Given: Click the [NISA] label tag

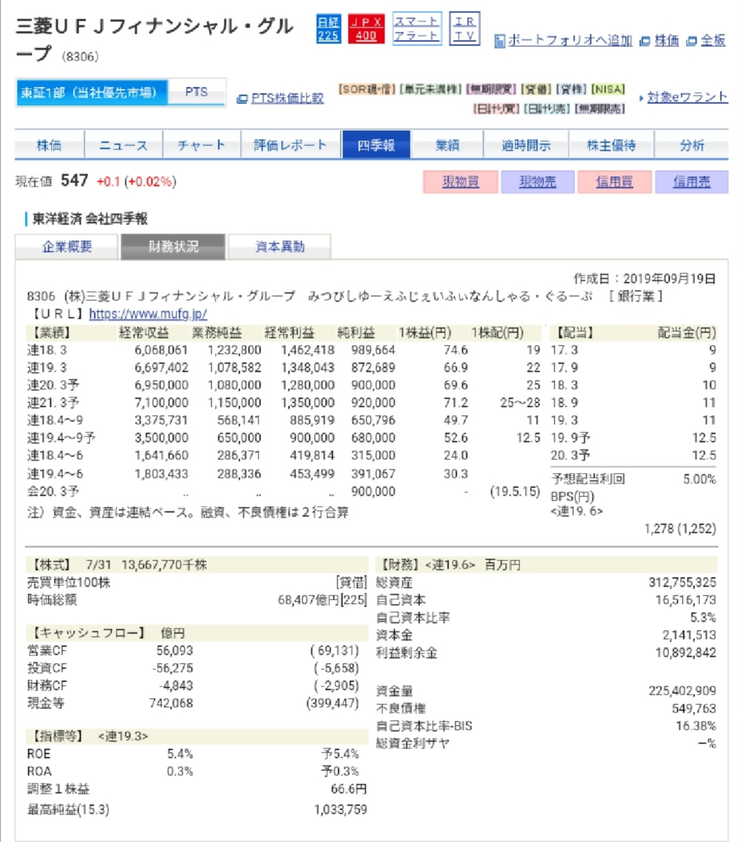Looking at the screenshot, I should tap(608, 90).
